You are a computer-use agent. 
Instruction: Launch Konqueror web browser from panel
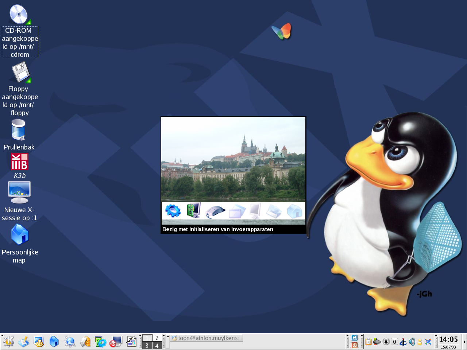70,342
